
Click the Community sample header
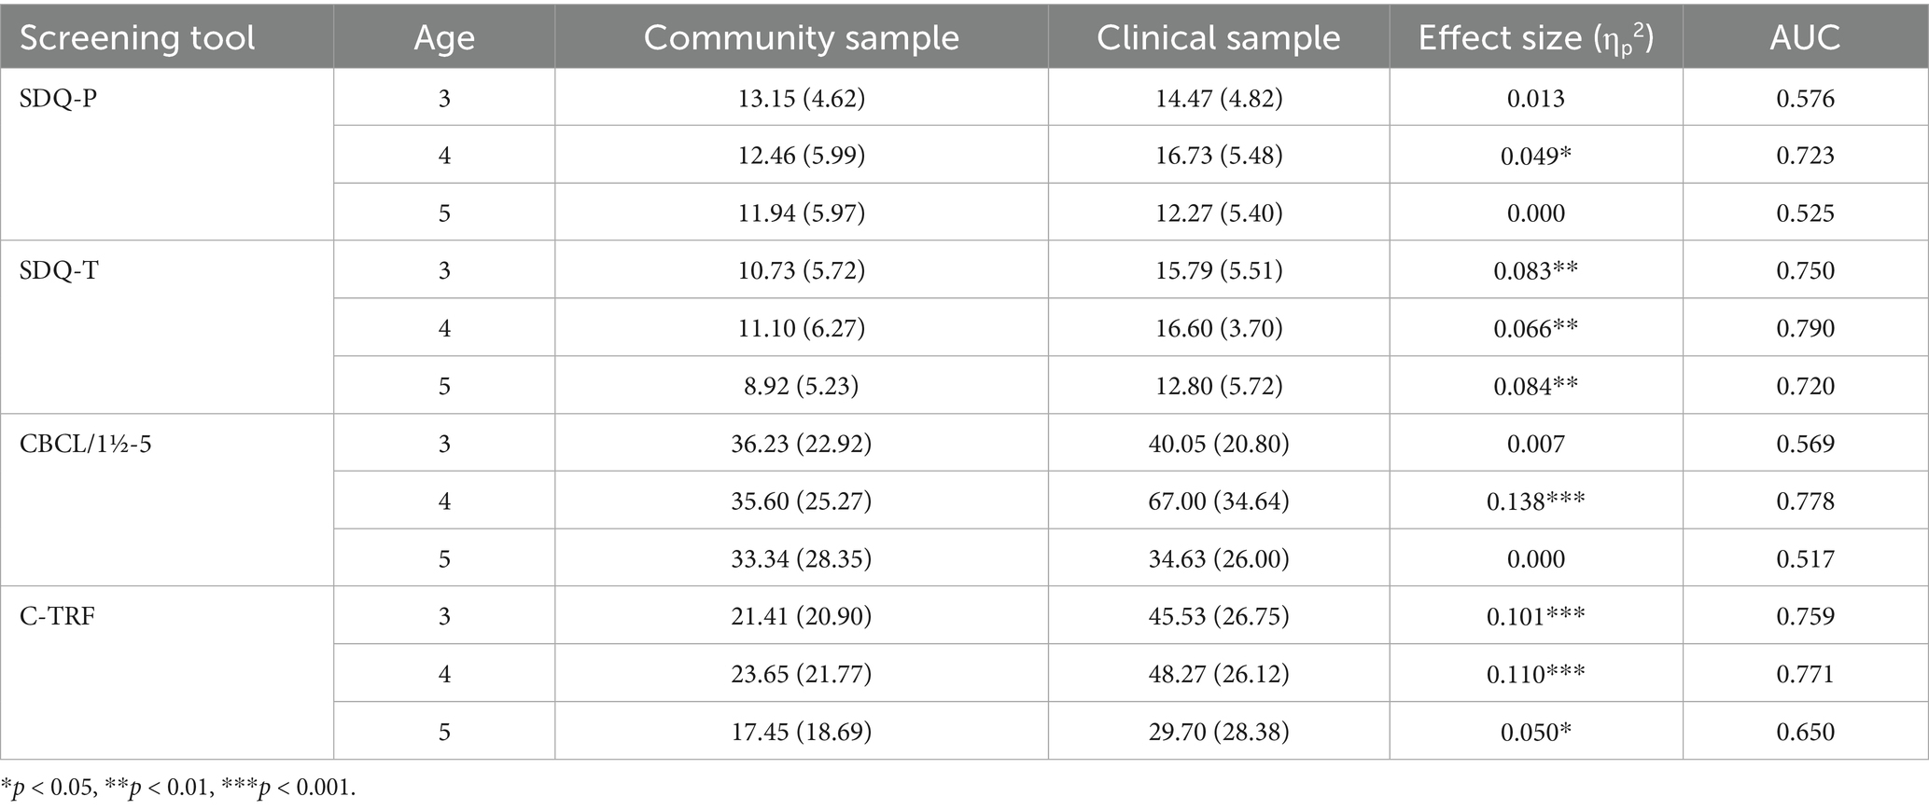(801, 37)
